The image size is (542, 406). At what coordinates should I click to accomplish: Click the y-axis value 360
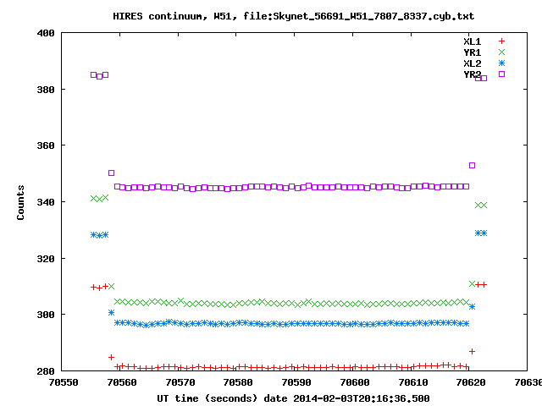click(x=46, y=145)
